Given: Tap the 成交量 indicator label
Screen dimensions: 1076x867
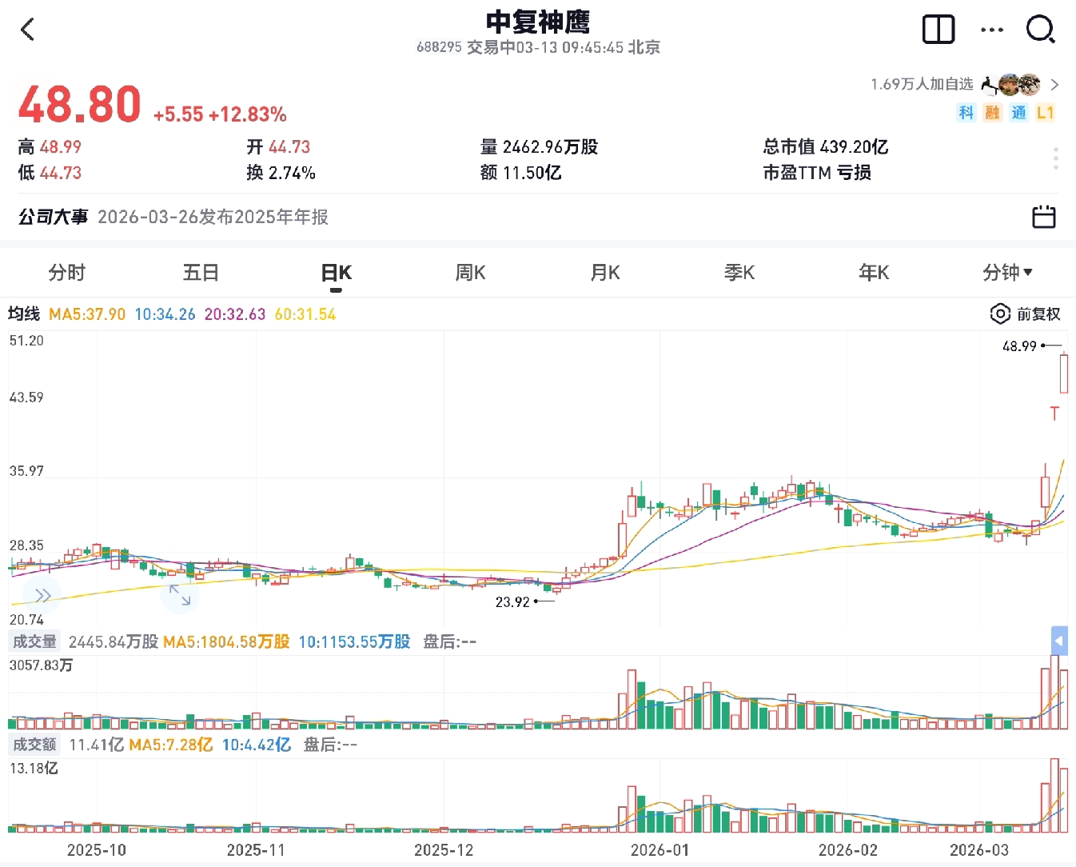Looking at the screenshot, I should click(x=34, y=641).
